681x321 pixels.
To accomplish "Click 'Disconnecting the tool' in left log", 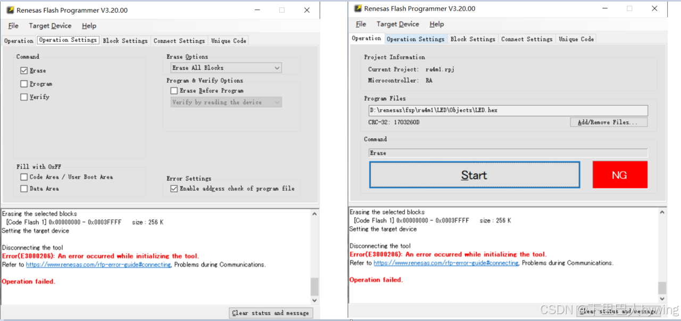I will coord(32,248).
